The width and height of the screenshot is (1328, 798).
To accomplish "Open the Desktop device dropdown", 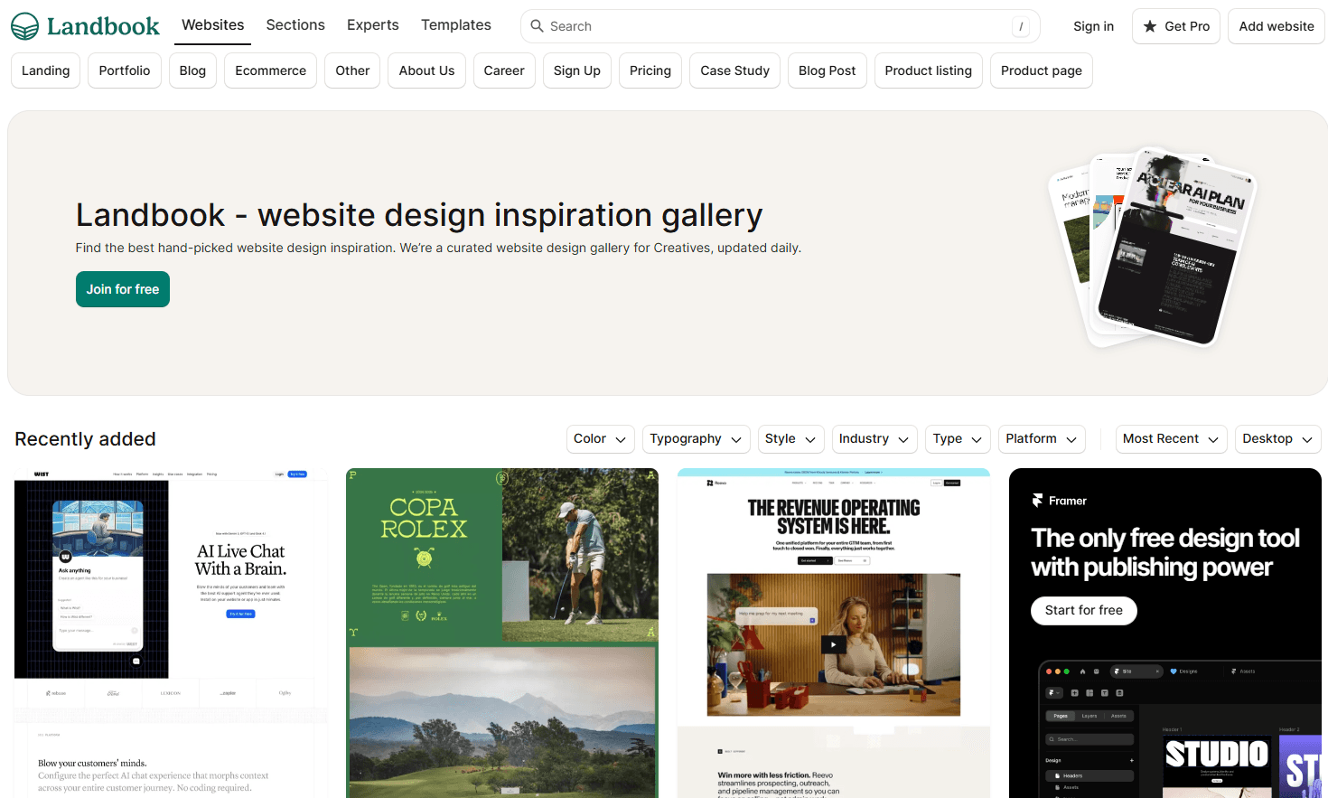I will [x=1278, y=439].
